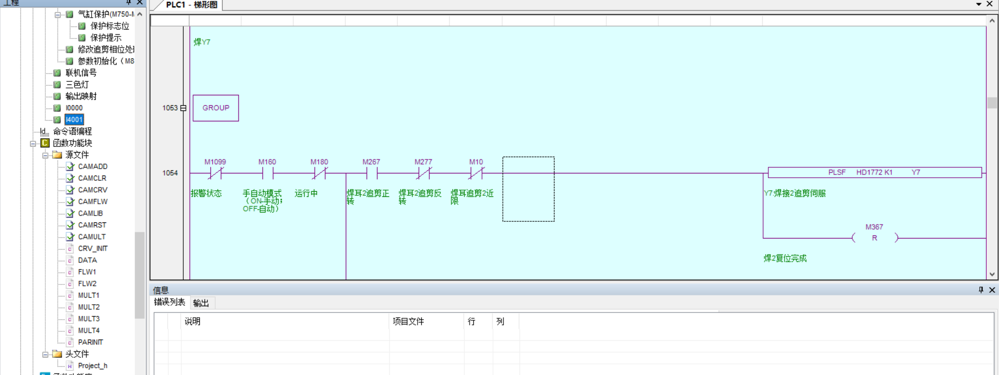Collapse the 函数功能块 tree node

click(x=33, y=143)
